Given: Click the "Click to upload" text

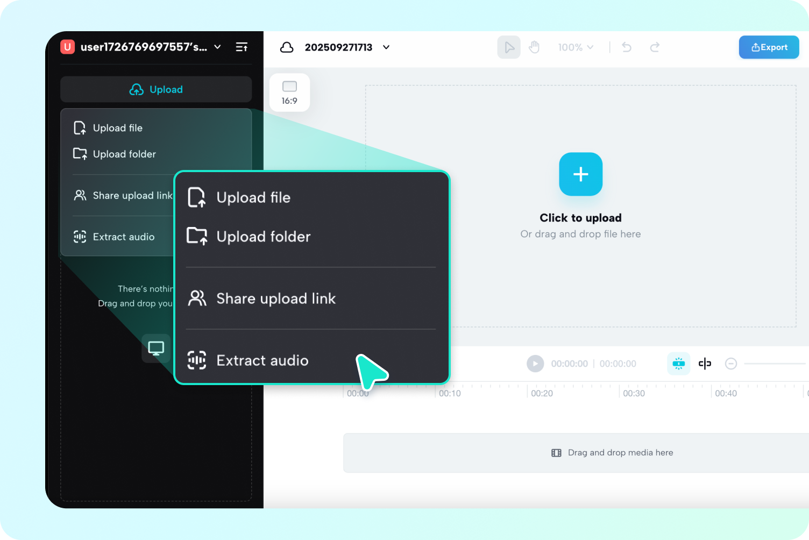Looking at the screenshot, I should pos(581,218).
